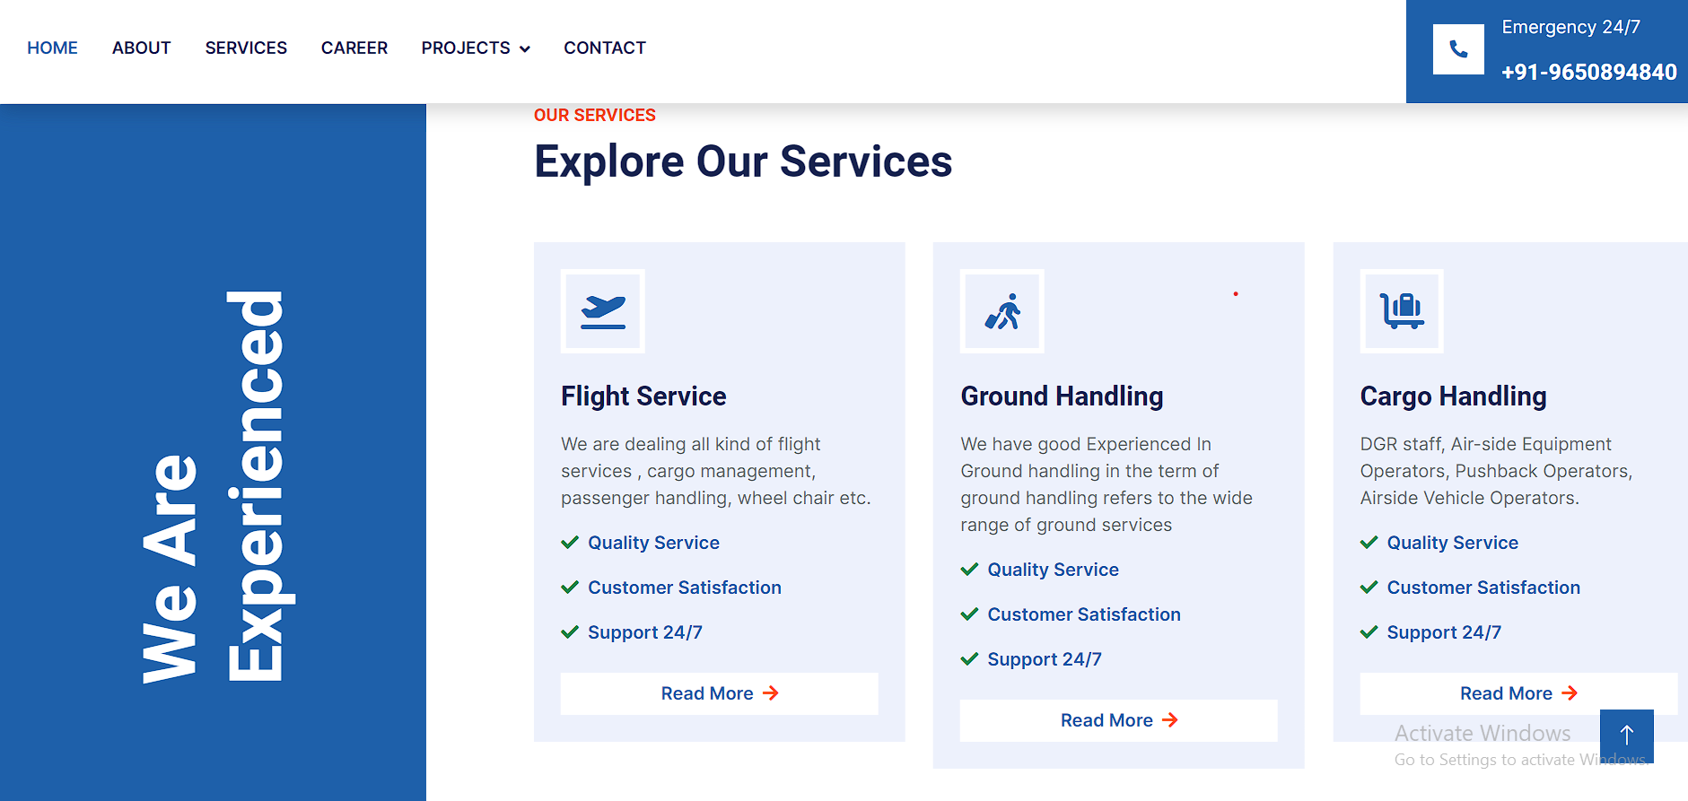Click the phone icon in the Emergency box
The height and width of the screenshot is (801, 1688).
click(x=1458, y=49)
